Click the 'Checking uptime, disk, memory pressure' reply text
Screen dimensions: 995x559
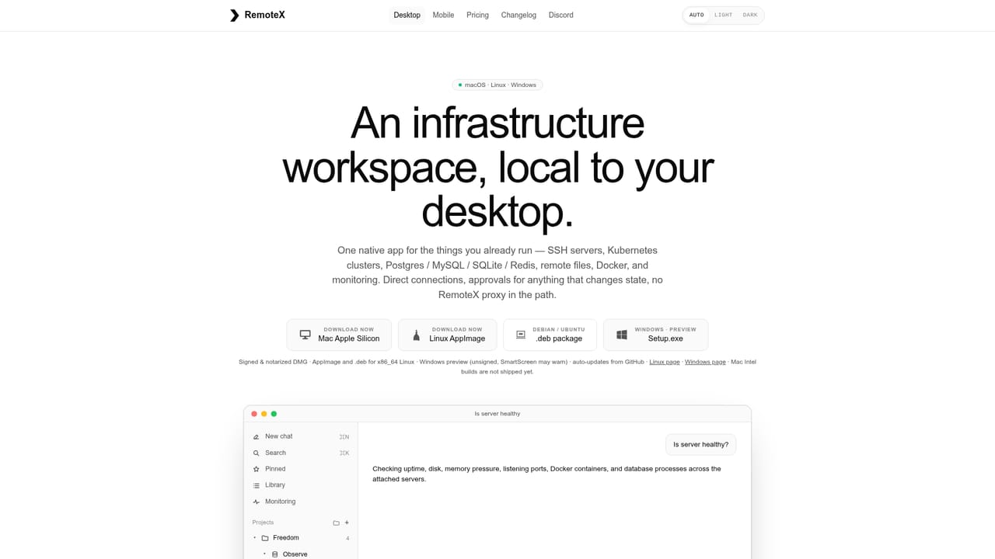click(546, 474)
